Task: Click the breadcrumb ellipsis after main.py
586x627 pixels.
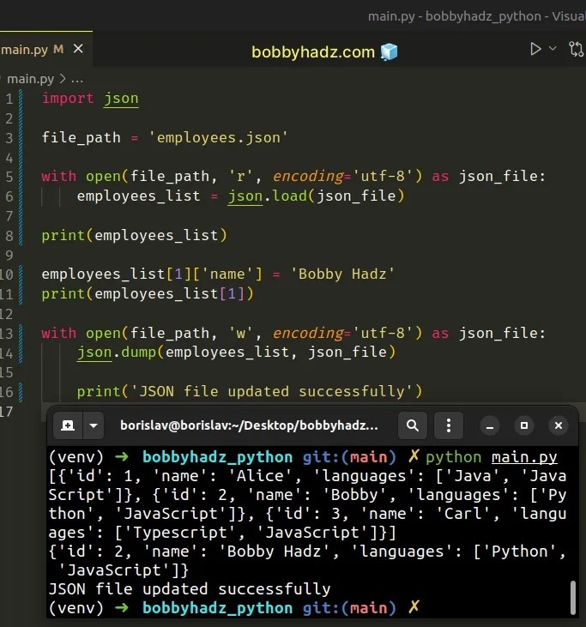Action: point(77,79)
